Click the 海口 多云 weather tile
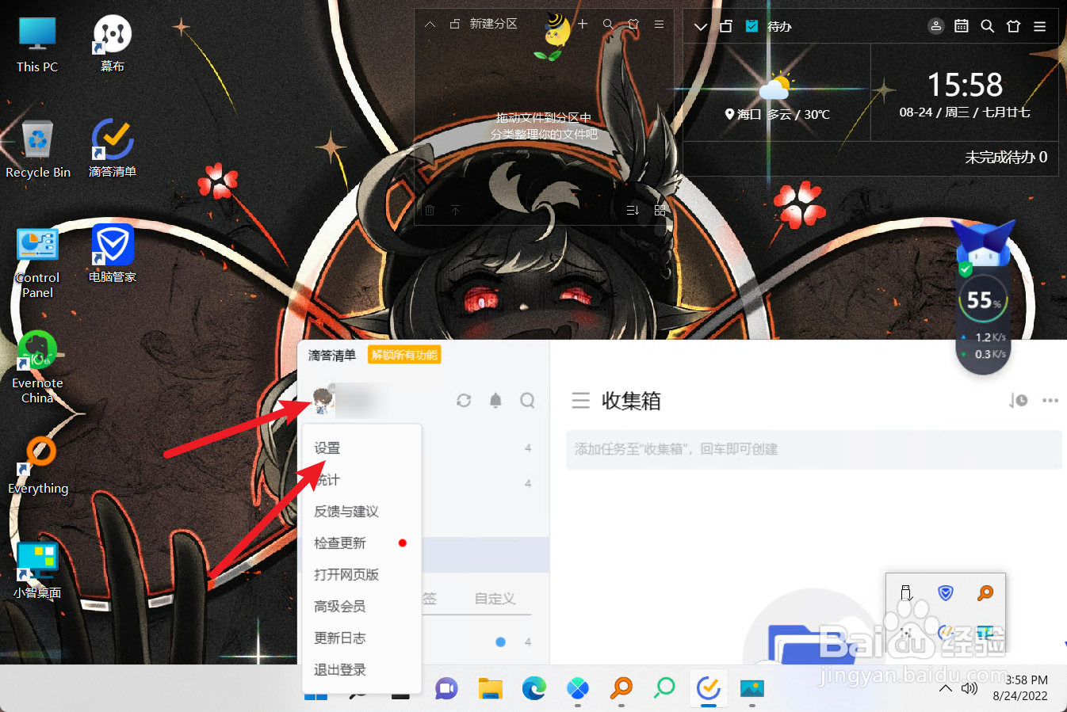This screenshot has height=712, width=1067. coord(777,93)
